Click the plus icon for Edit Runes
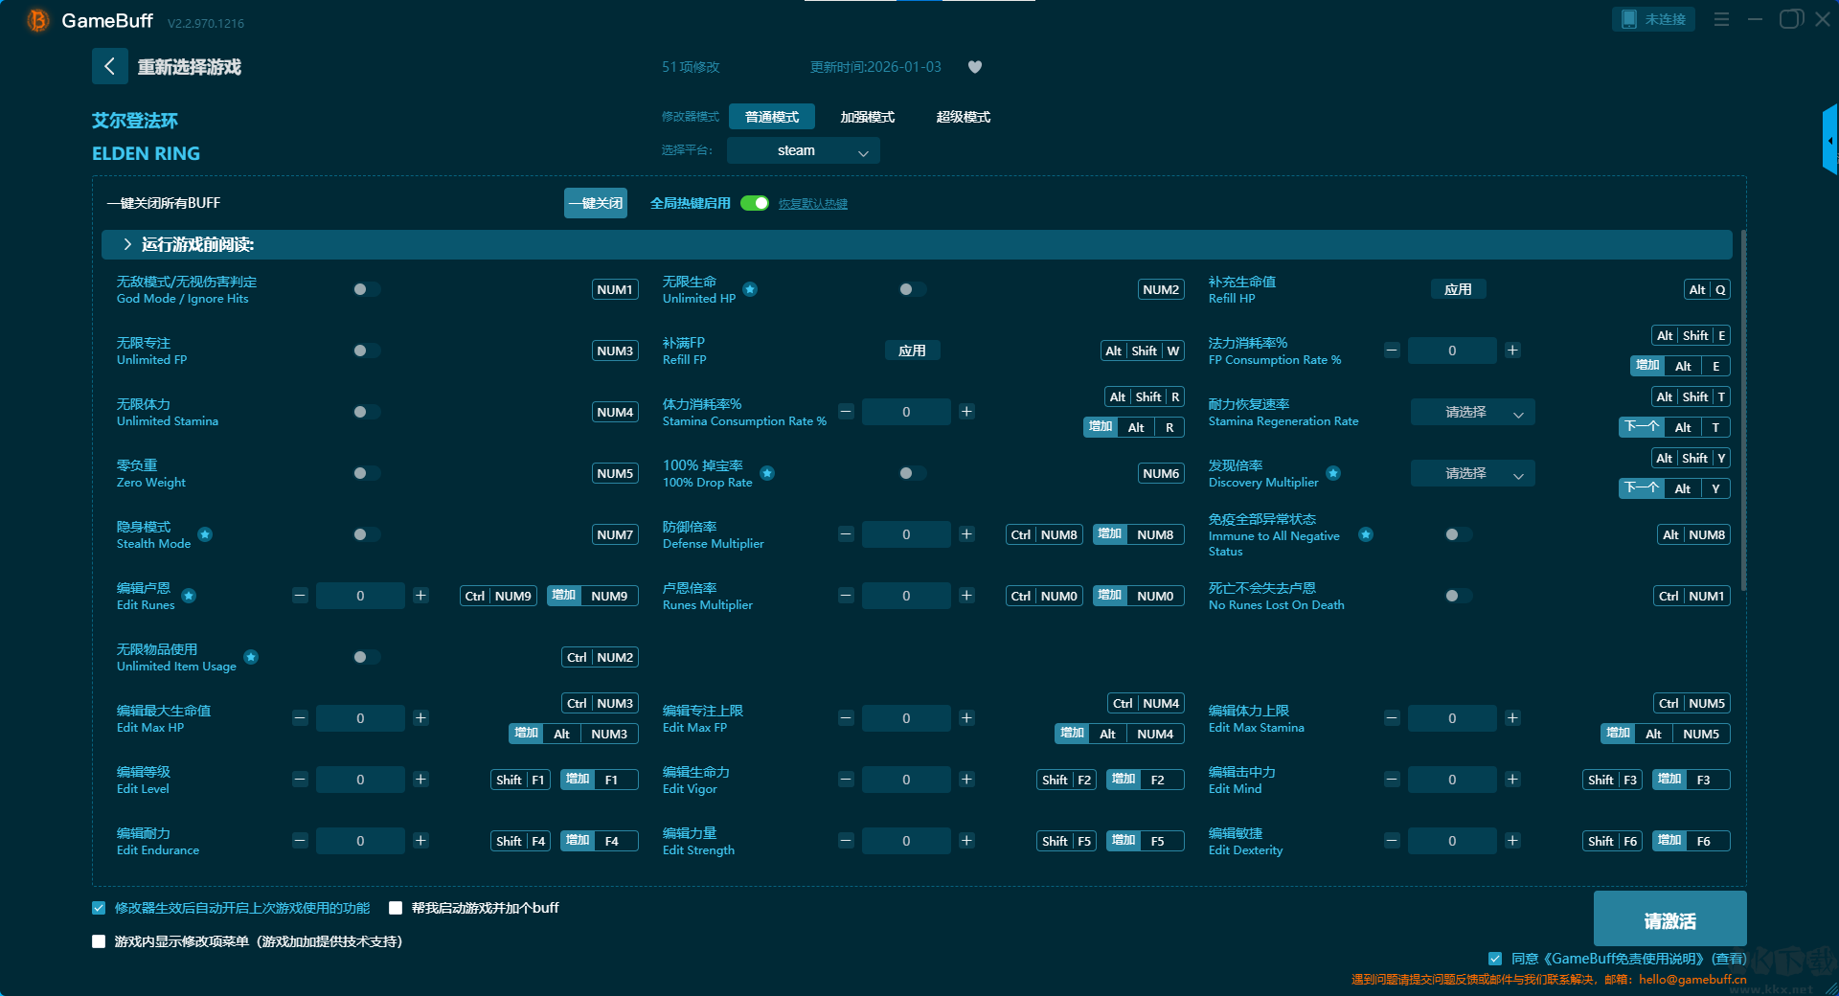 coord(420,596)
